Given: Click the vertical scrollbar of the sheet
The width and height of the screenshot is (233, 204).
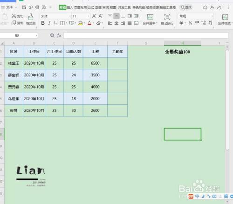Looking at the screenshot, I should pyautogui.click(x=227, y=100).
